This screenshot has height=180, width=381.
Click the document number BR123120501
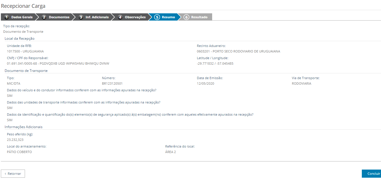(x=112, y=83)
